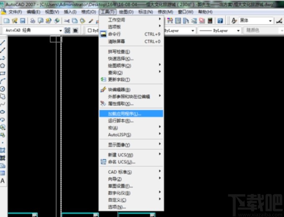This screenshot has height=217, width=284.
Task: Expand the 选项板 submenu
Action: (131, 27)
